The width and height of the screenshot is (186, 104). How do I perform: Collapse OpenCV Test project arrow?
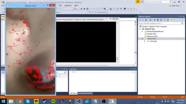[140, 29]
